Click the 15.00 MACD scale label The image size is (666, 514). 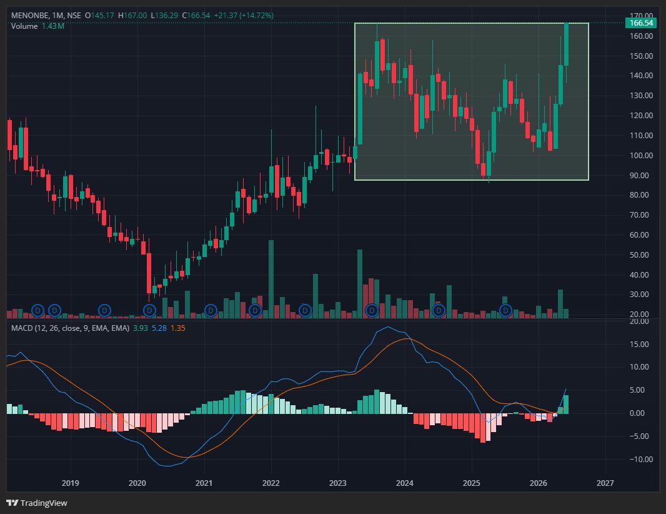639,344
